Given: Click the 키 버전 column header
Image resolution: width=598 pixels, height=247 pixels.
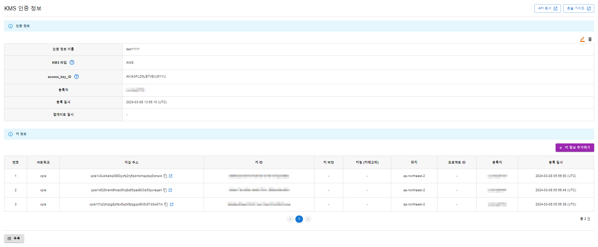Looking at the screenshot, I should (329, 162).
